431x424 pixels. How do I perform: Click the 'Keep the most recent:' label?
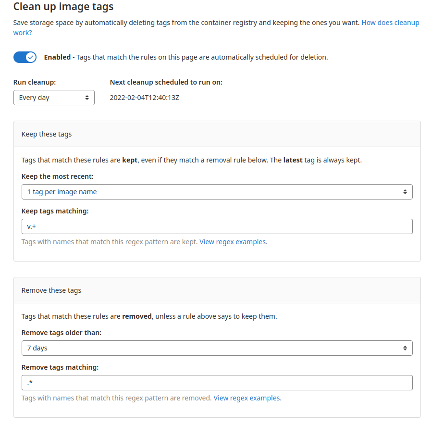pos(57,176)
